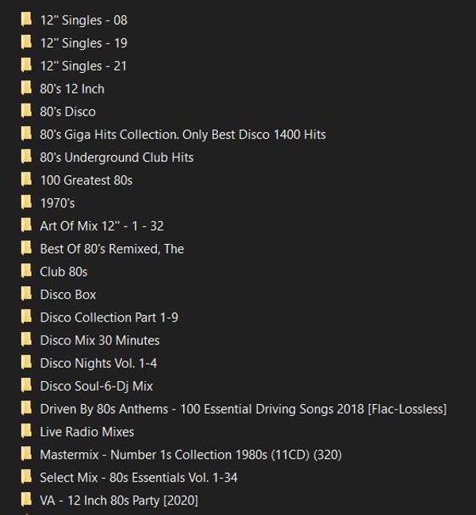Select folder icon beside 100 Greatest 80s

[26, 180]
